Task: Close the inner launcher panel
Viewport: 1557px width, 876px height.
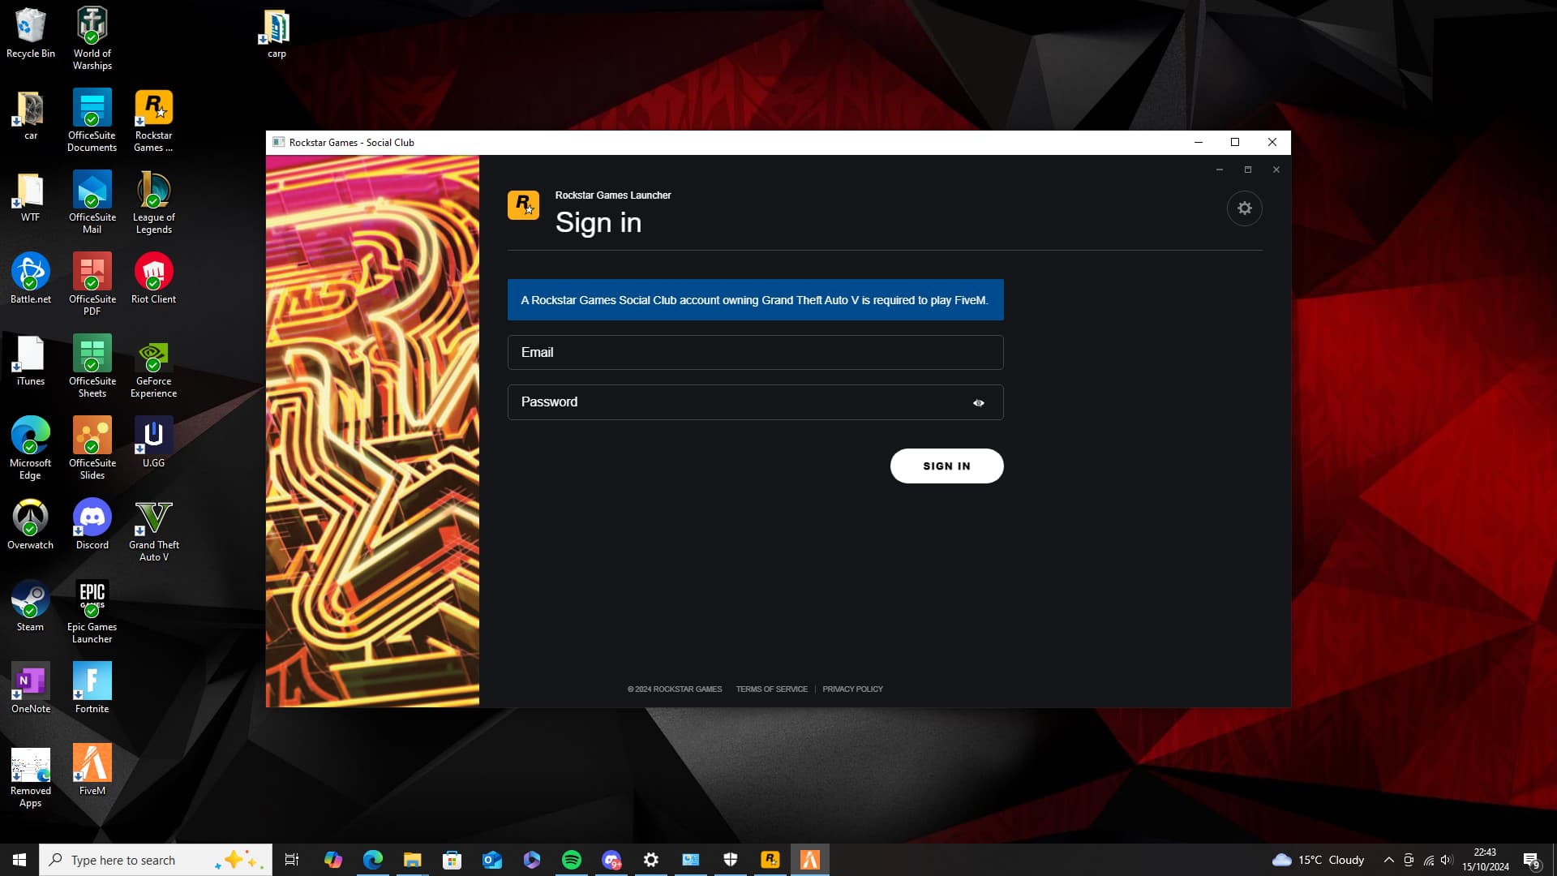Action: [x=1276, y=170]
